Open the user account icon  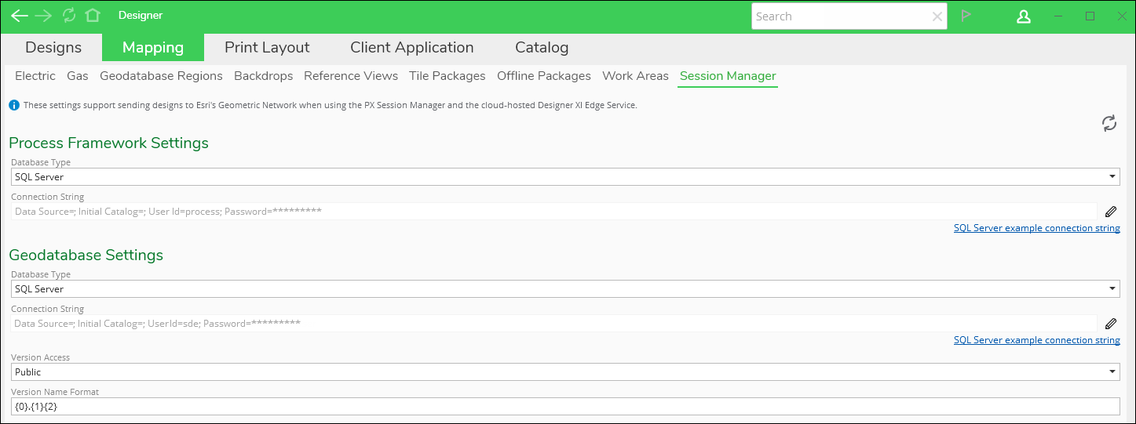click(x=1024, y=16)
